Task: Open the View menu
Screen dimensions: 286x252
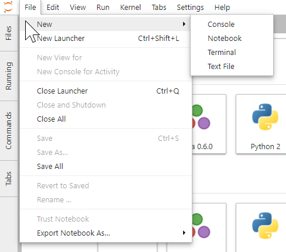Action: pos(78,7)
